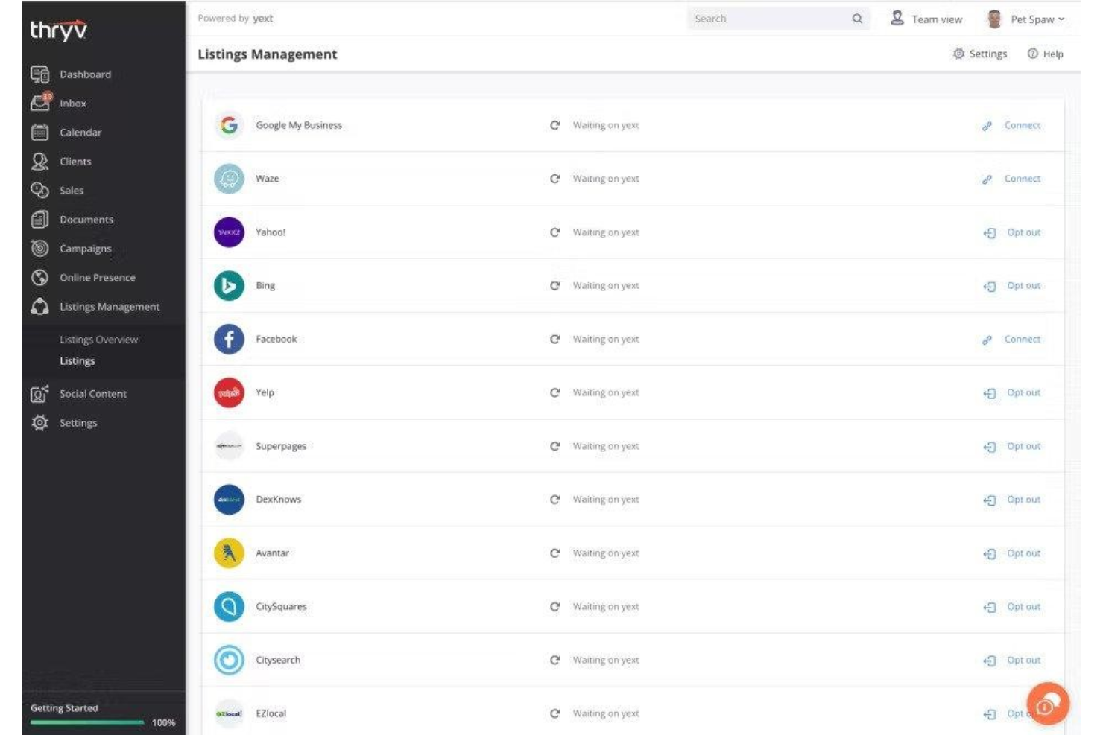1103x735 pixels.
Task: Refresh the DexKnows listing status
Action: (x=554, y=500)
